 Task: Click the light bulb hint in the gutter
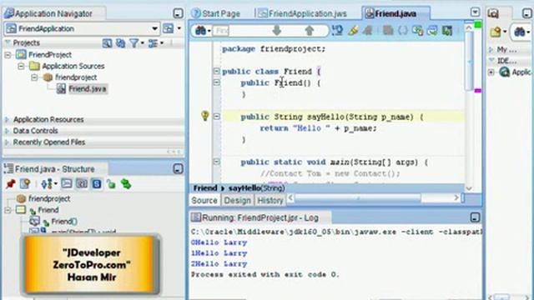[x=204, y=116]
